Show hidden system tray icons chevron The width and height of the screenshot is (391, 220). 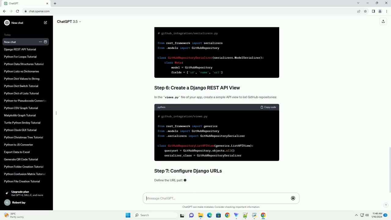[x=356, y=215]
